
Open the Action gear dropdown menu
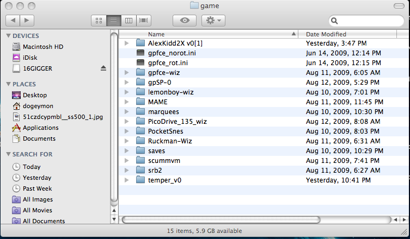[212, 20]
